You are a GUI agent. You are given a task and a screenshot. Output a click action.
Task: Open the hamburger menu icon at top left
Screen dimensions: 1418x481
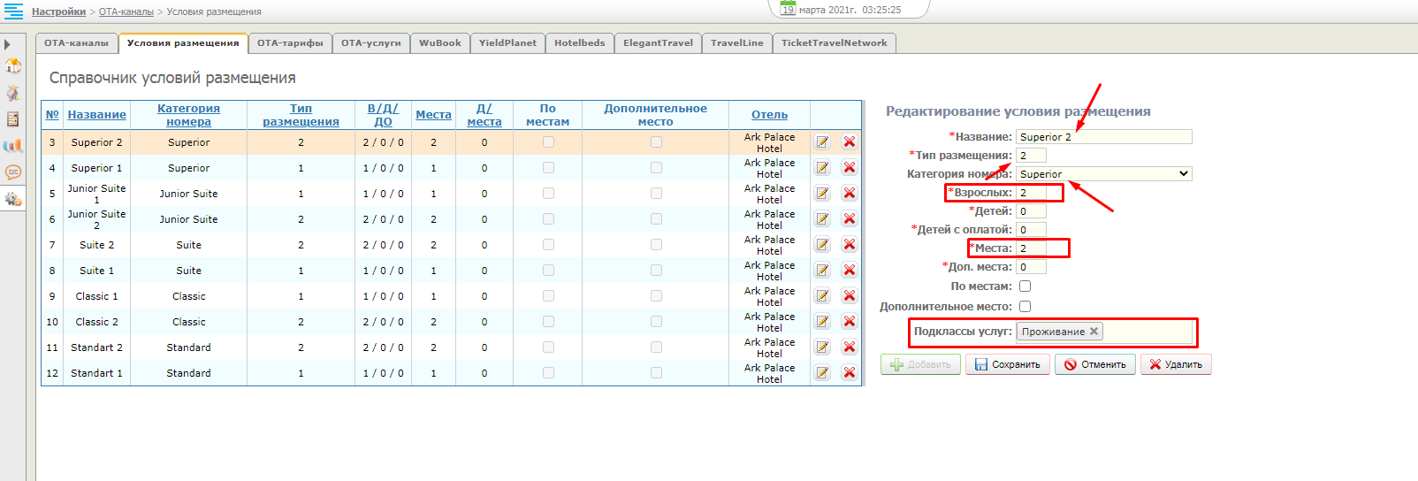click(x=13, y=11)
